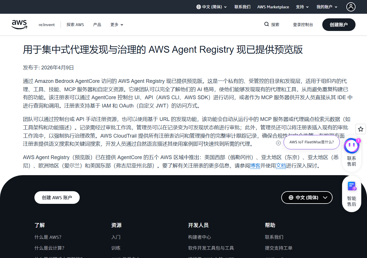
Task: Click the 了解 footer heading
Action: 40,225
